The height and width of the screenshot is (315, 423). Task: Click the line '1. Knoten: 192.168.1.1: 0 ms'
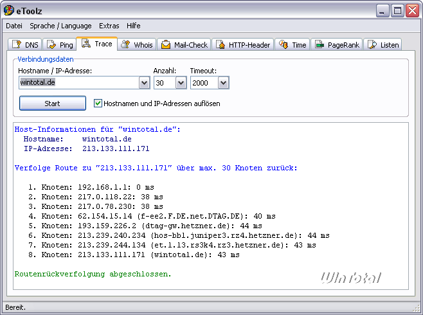click(91, 187)
